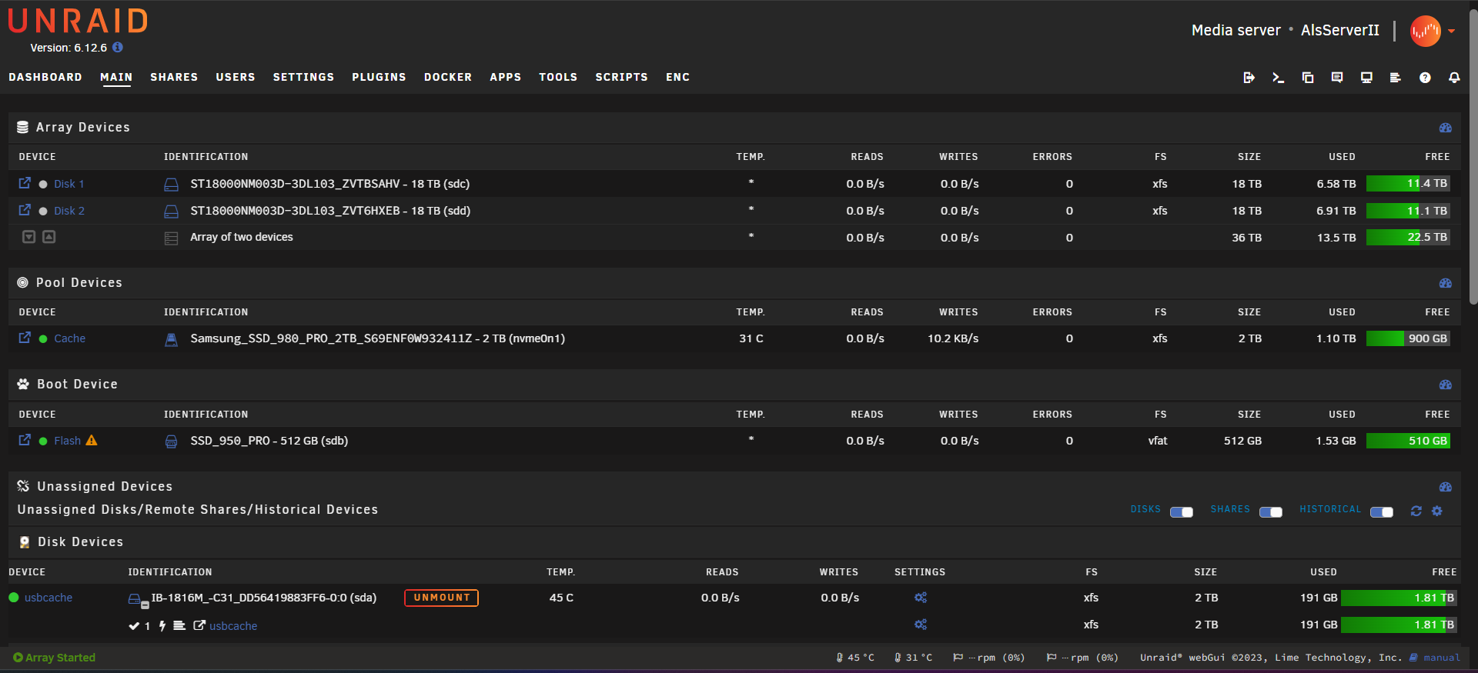The height and width of the screenshot is (673, 1478).
Task: Click the UNRAID logo
Action: click(x=78, y=22)
